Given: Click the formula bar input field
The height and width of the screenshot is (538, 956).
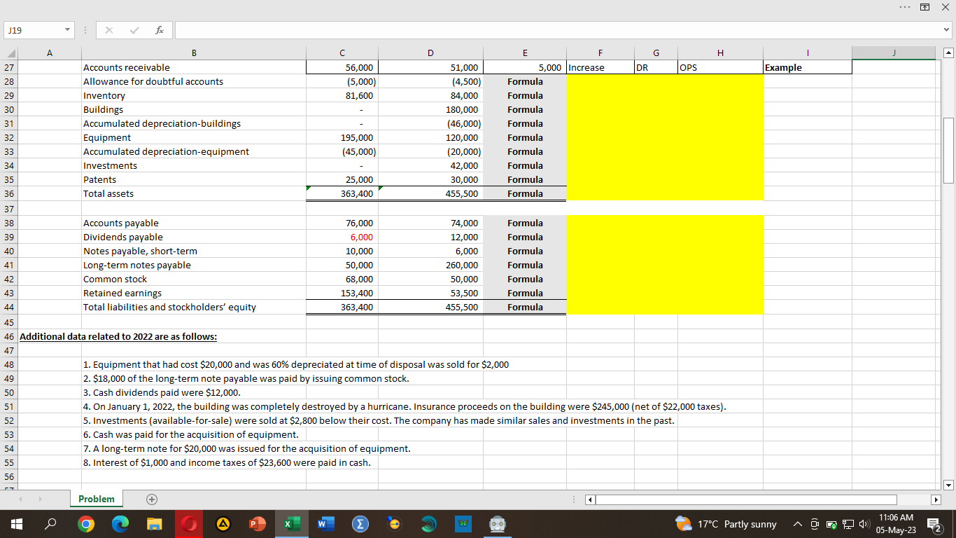Looking at the screenshot, I should click(558, 30).
